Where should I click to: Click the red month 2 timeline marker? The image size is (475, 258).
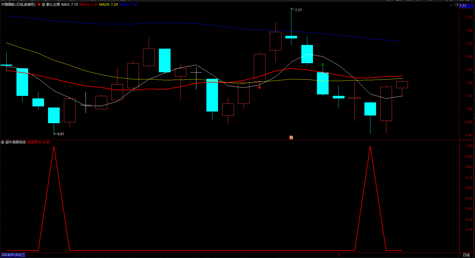[x=339, y=255]
